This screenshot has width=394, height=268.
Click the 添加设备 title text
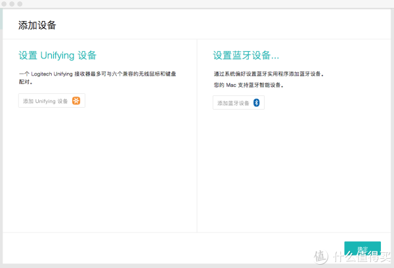(37, 26)
